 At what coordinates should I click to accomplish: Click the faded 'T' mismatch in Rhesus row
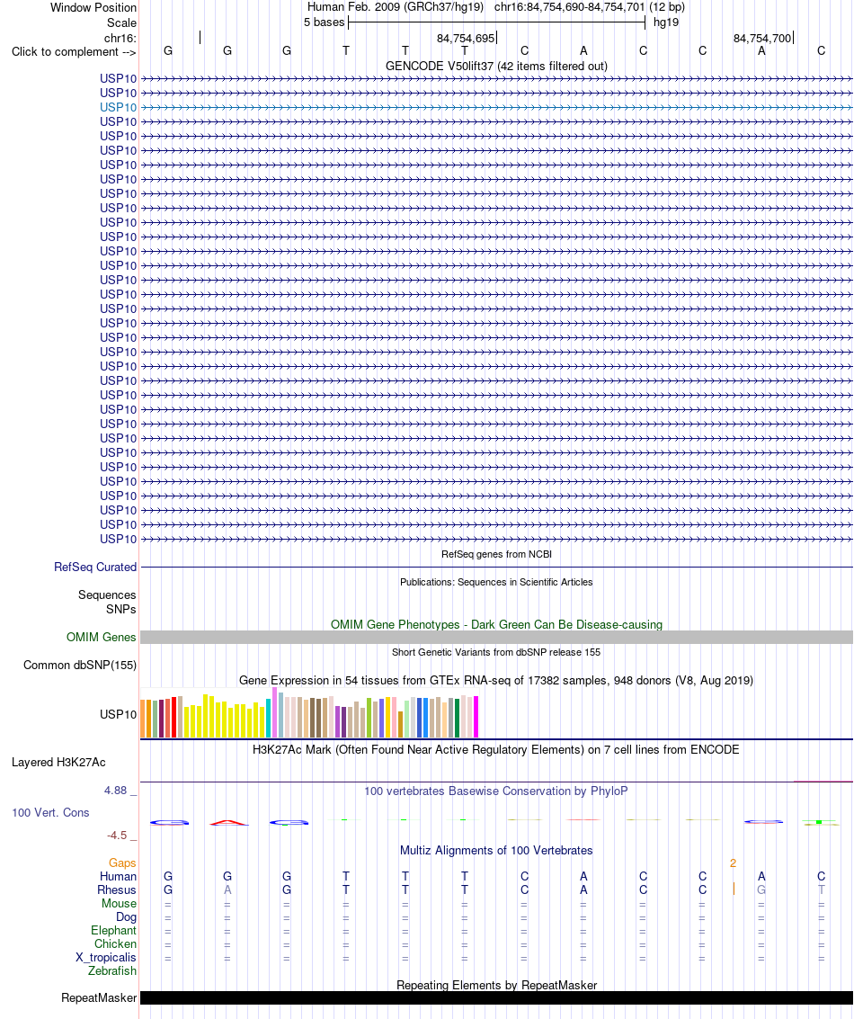(x=822, y=889)
